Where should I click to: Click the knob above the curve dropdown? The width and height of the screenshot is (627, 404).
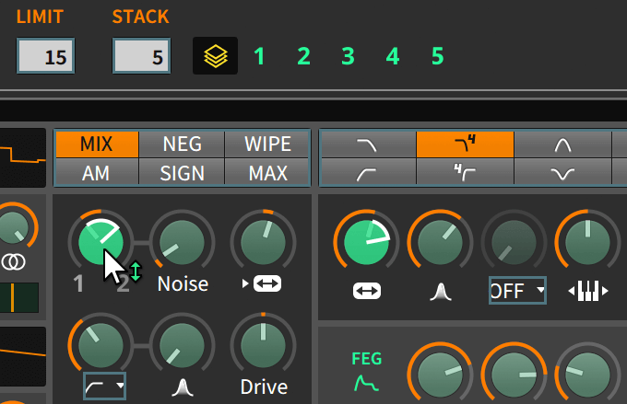click(x=101, y=345)
